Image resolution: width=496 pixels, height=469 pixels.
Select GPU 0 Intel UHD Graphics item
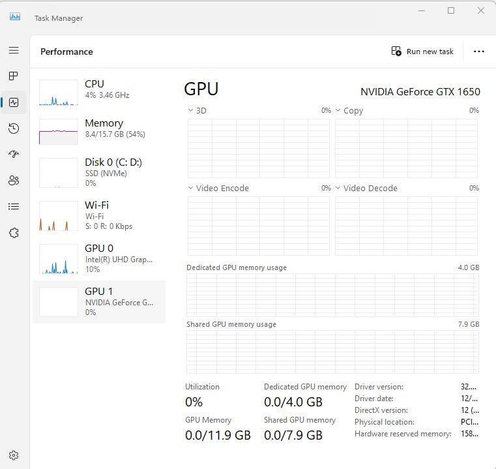tap(99, 259)
